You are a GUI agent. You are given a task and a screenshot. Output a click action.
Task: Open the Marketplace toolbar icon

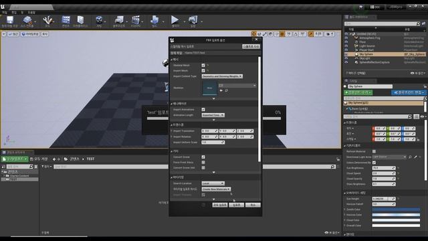(x=80, y=19)
